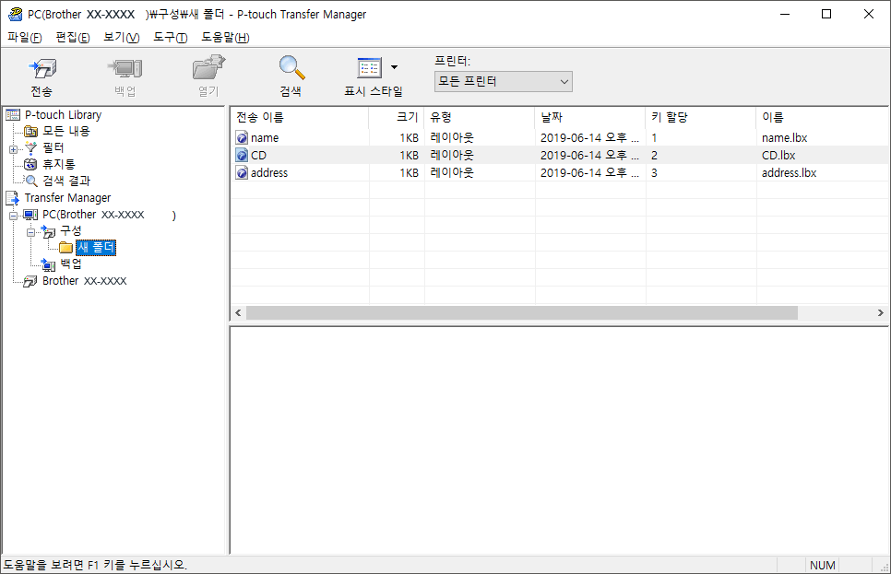891x574 pixels.
Task: Click the 백업 tree node icon
Action: tap(48, 264)
